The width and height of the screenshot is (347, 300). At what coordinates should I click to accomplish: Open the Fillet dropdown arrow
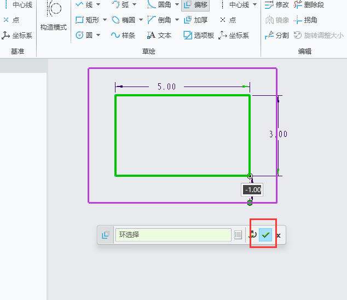tap(177, 4)
